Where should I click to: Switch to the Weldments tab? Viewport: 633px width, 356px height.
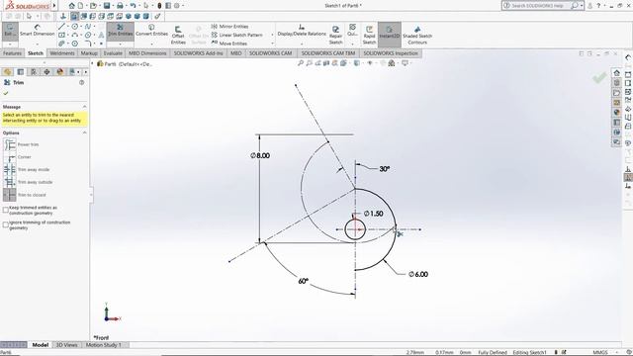[62, 53]
